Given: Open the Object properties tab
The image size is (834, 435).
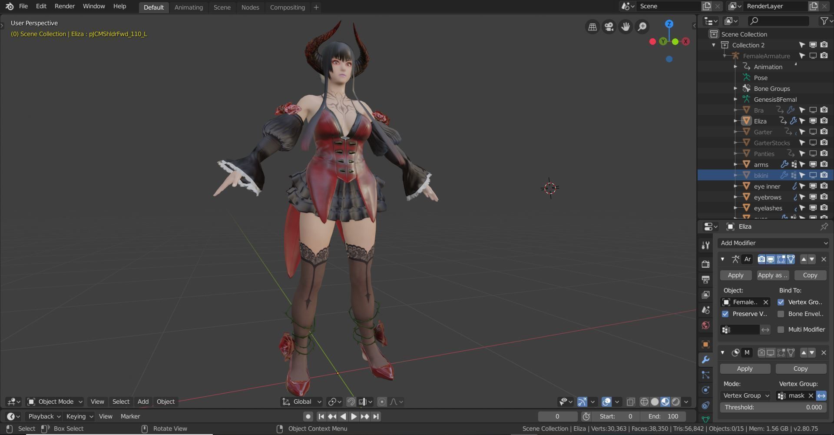Looking at the screenshot, I should 705,344.
